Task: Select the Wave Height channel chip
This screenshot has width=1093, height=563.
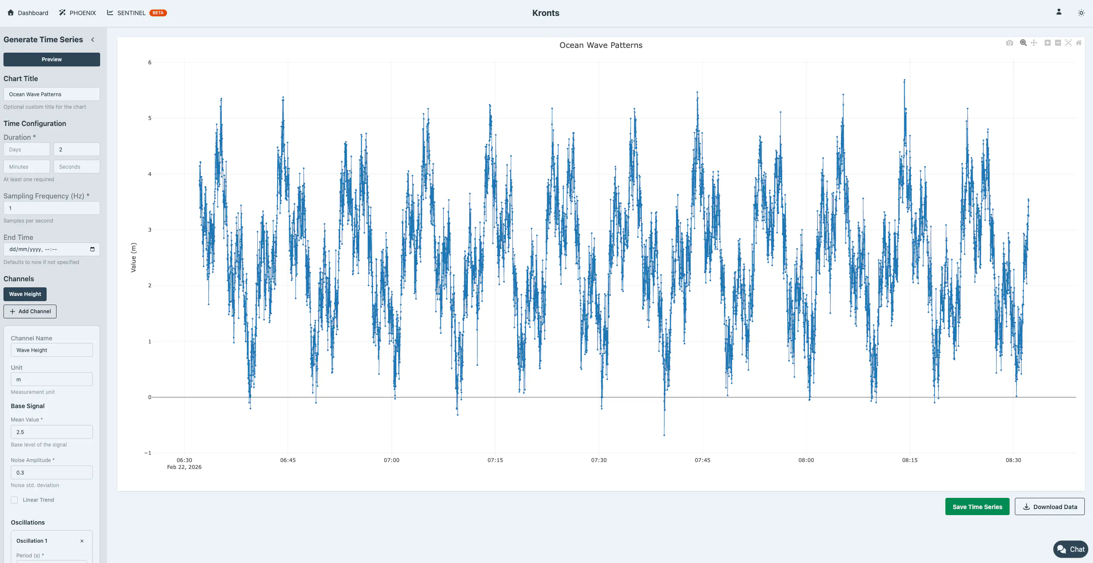Action: click(x=25, y=294)
